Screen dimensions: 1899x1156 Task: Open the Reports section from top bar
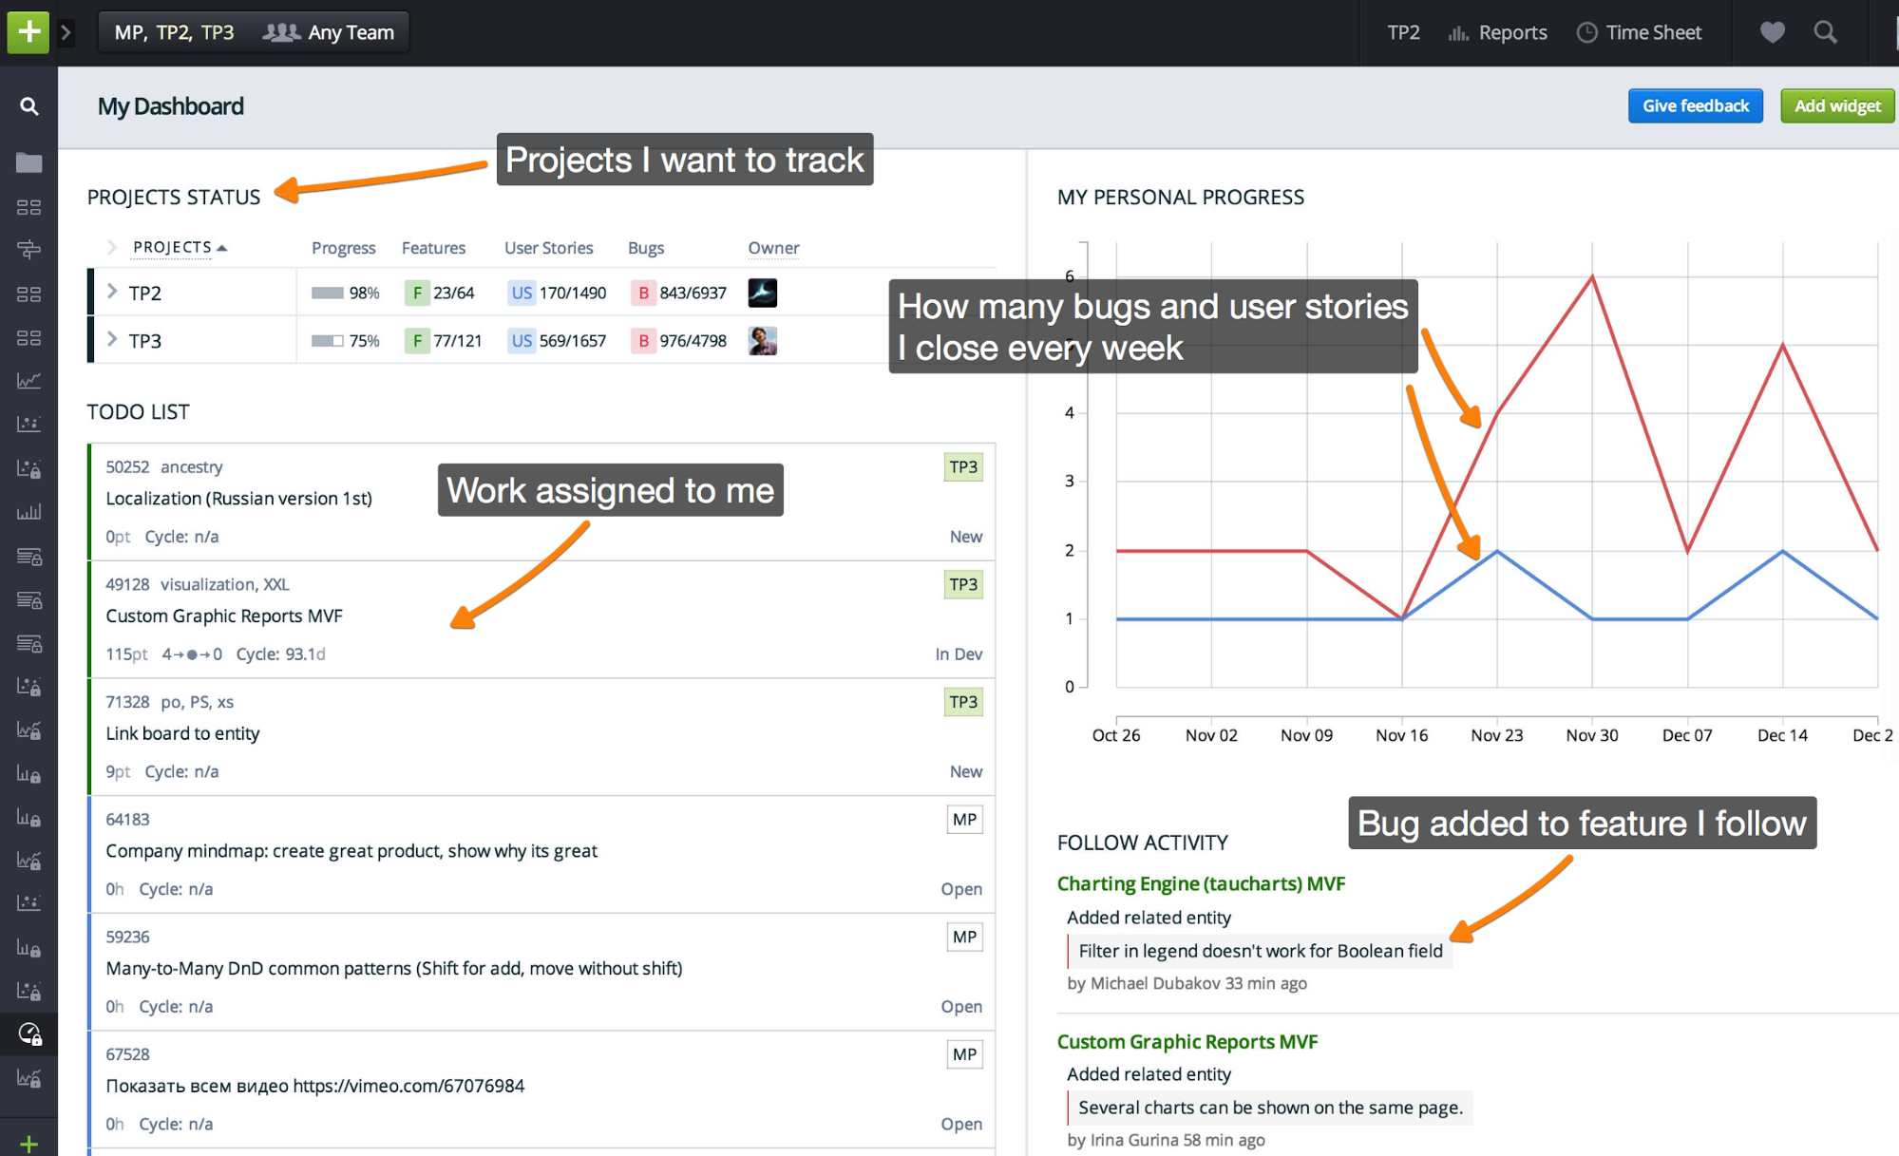click(x=1511, y=31)
